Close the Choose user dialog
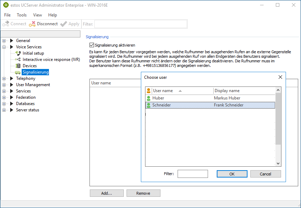 [280, 77]
